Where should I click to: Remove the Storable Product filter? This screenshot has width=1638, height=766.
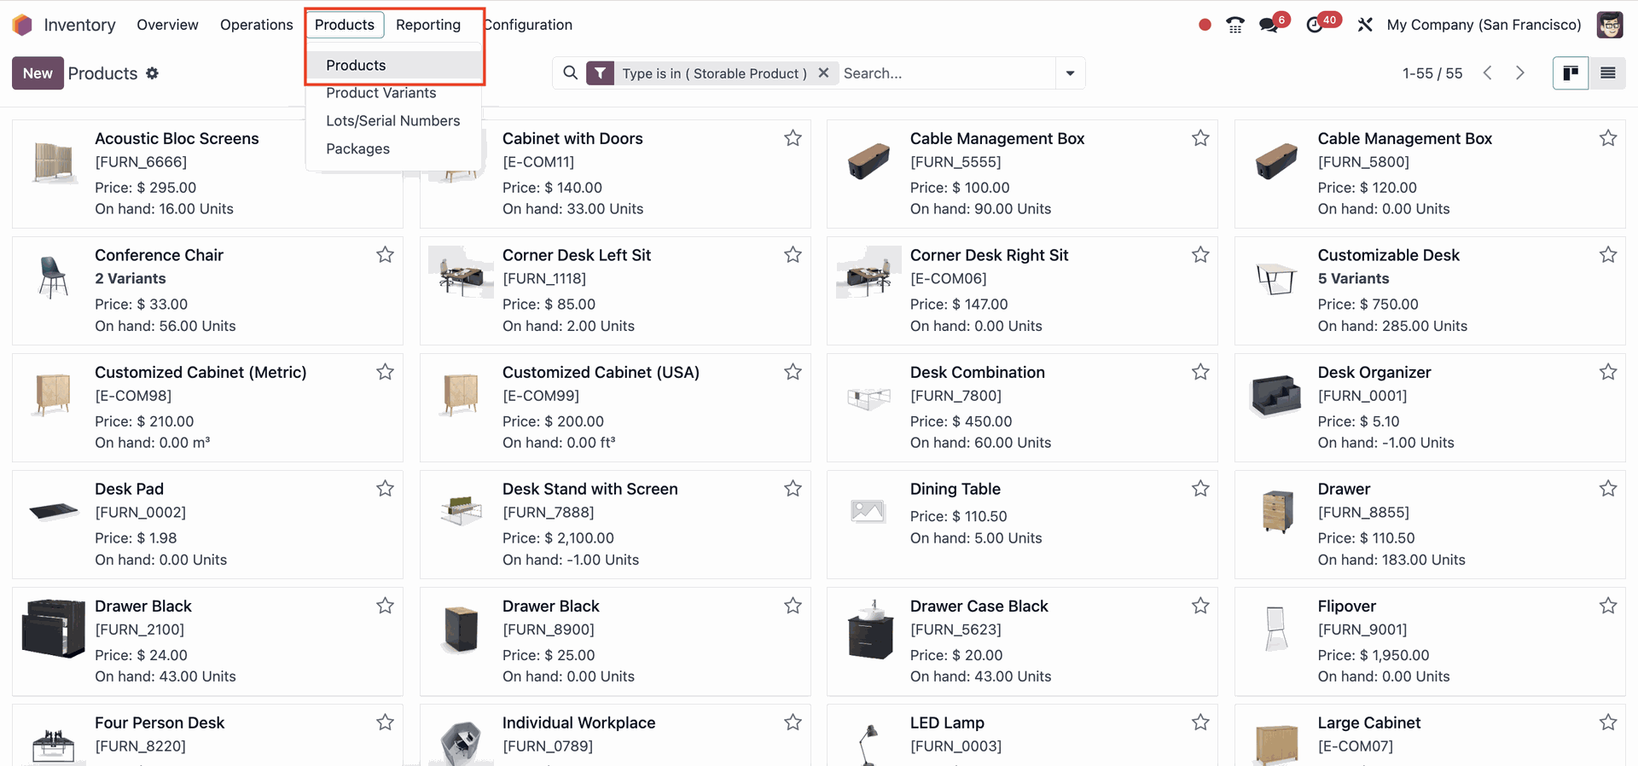point(822,73)
